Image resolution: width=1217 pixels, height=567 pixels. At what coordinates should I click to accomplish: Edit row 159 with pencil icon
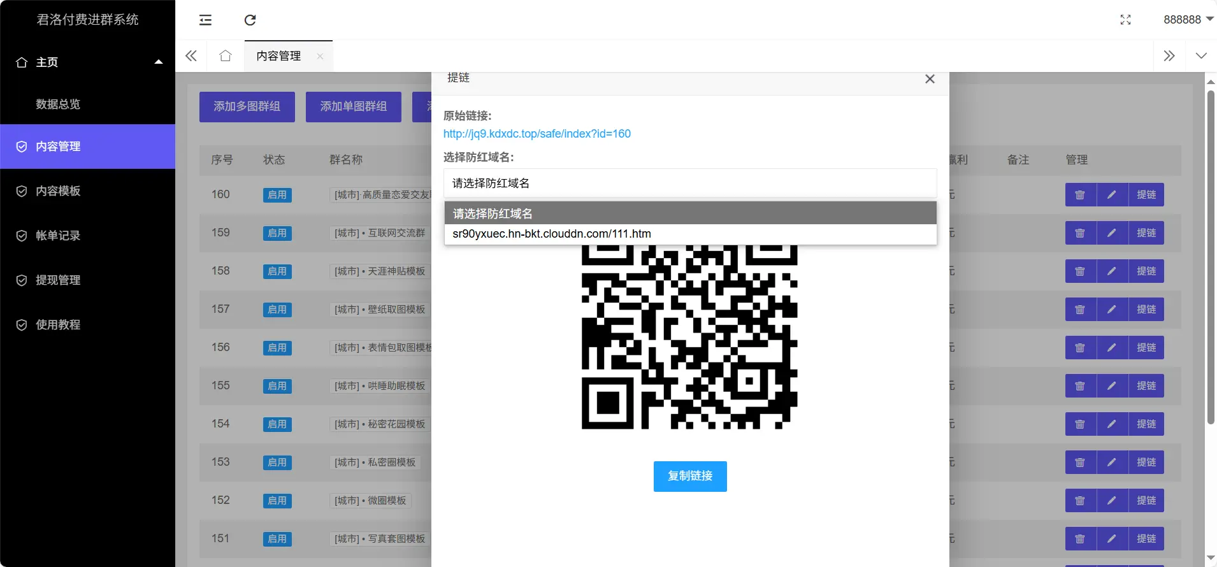(x=1112, y=233)
